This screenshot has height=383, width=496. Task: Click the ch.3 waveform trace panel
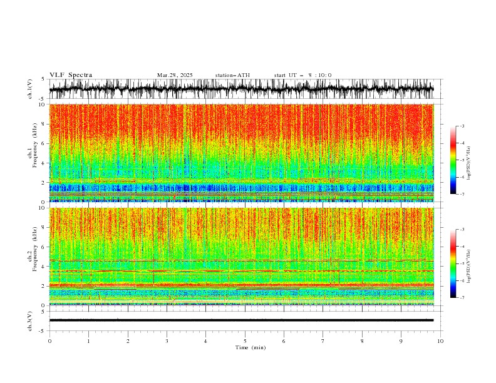(245, 321)
